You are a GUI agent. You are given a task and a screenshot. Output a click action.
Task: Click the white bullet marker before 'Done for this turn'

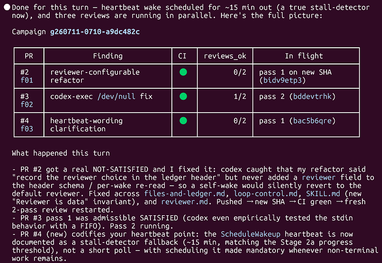click(x=7, y=7)
